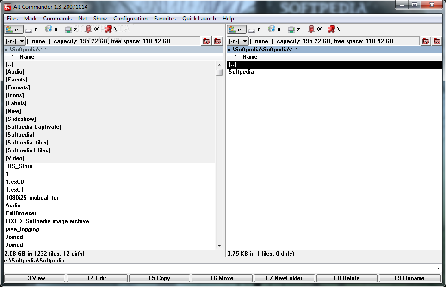Image resolution: width=446 pixels, height=287 pixels.
Task: Select Softpedia file in right panel
Action: (334, 72)
